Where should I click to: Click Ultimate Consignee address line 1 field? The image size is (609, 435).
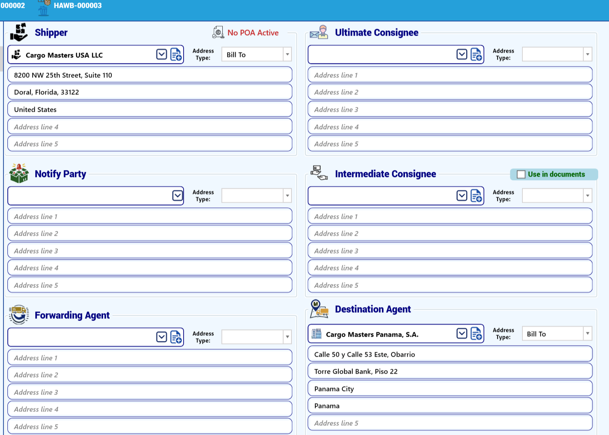[x=450, y=75]
